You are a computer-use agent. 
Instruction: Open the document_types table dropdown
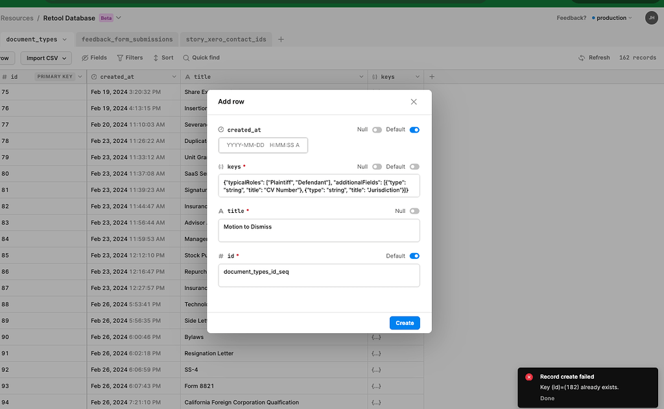tap(63, 39)
